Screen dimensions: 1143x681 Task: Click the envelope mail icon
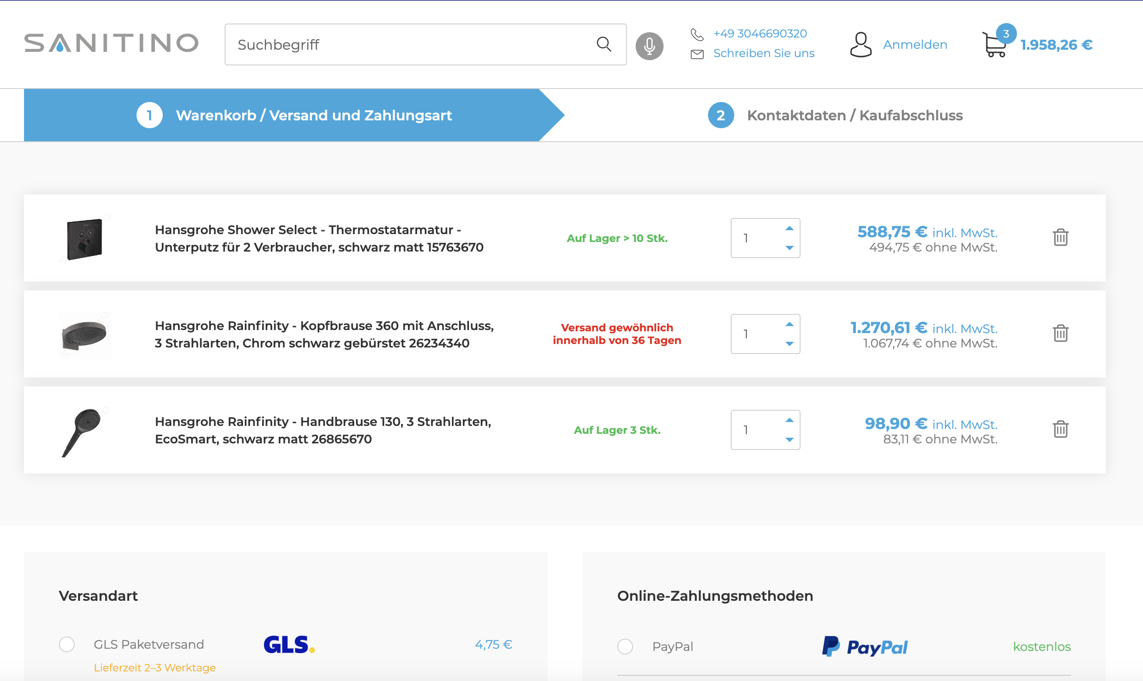[697, 54]
